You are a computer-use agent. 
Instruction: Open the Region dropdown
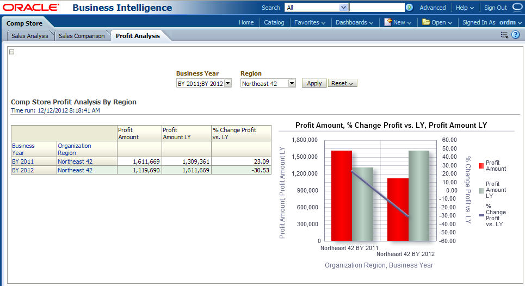(292, 84)
